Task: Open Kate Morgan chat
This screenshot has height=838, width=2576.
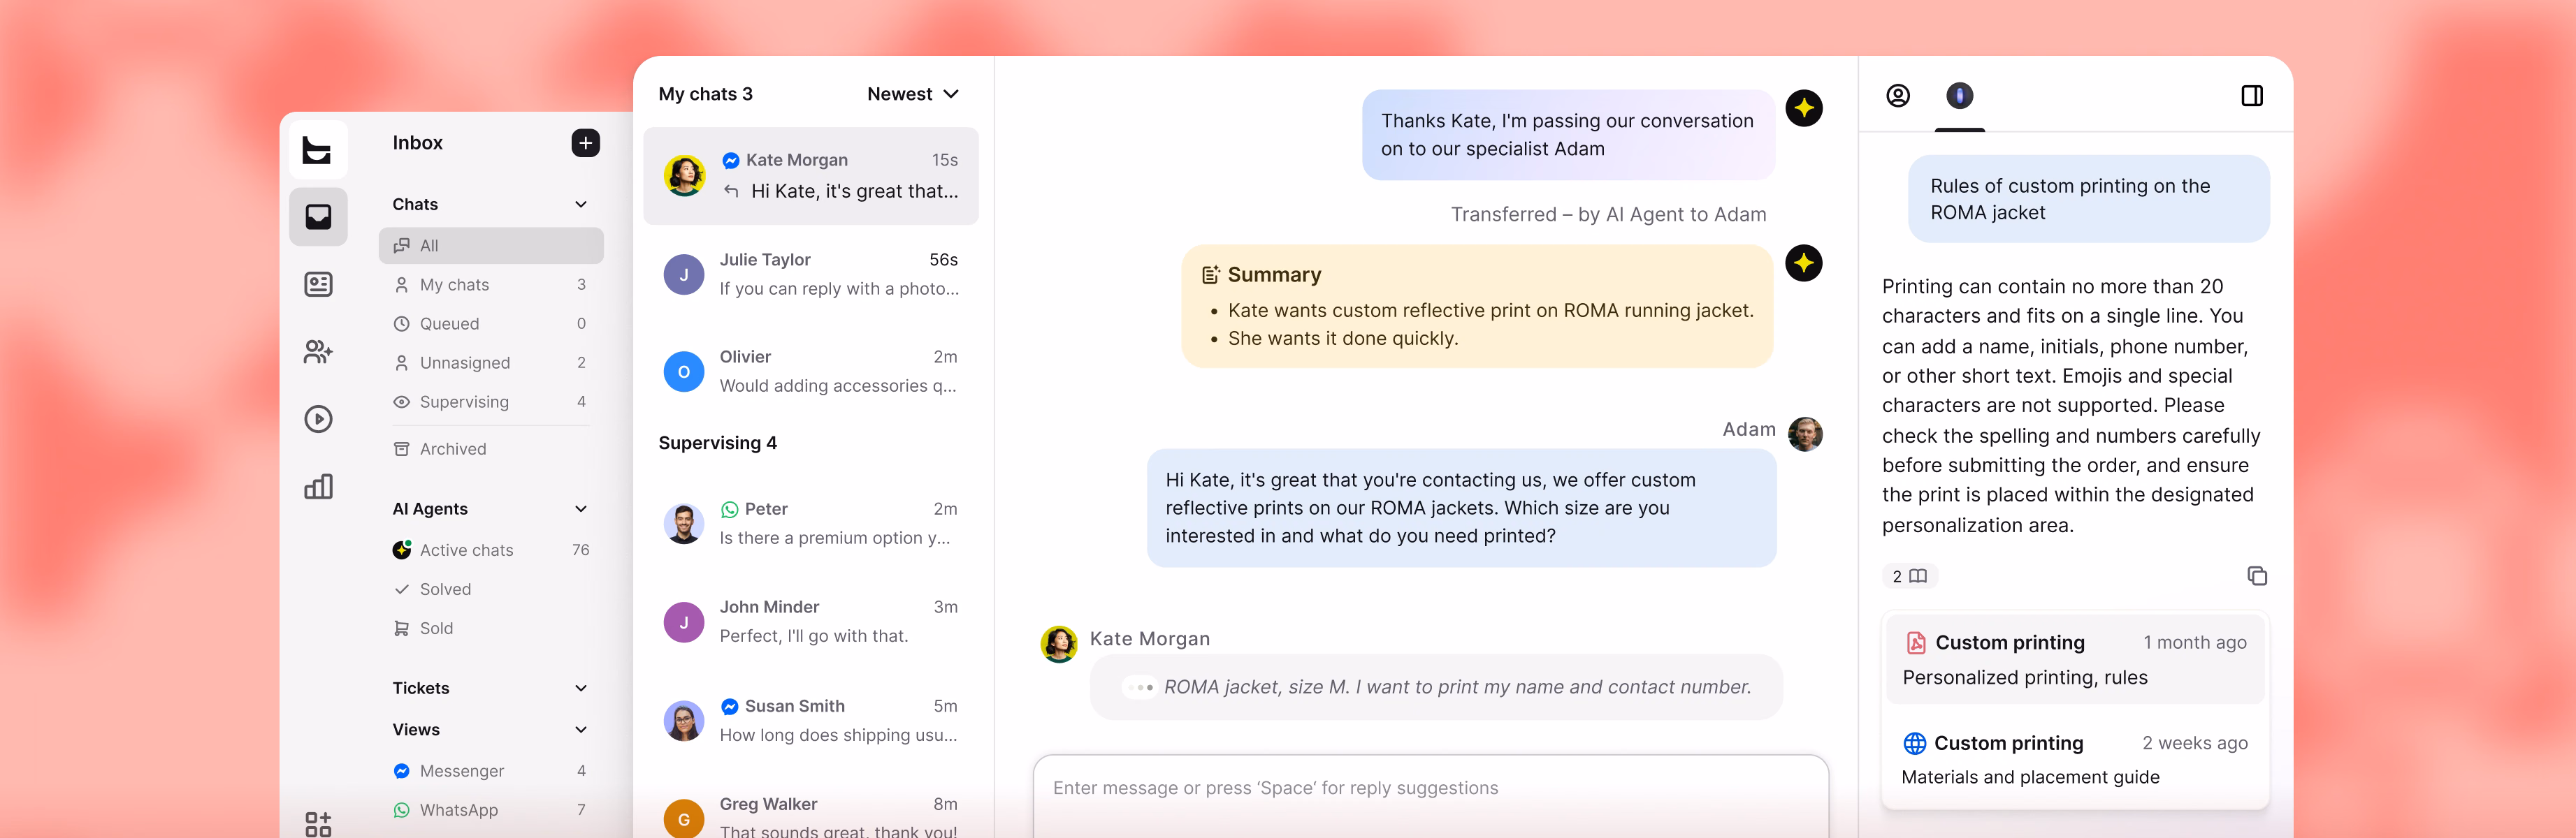Action: tap(811, 176)
